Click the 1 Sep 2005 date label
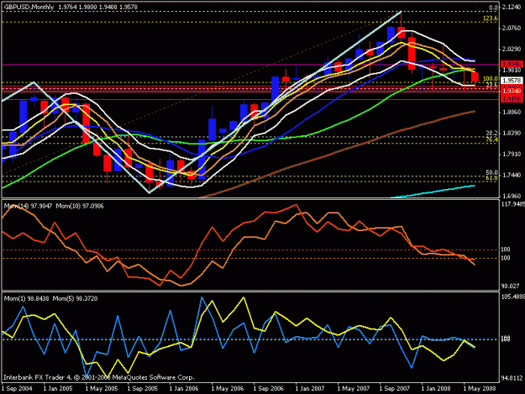Image resolution: width=525 pixels, height=394 pixels. [x=143, y=388]
